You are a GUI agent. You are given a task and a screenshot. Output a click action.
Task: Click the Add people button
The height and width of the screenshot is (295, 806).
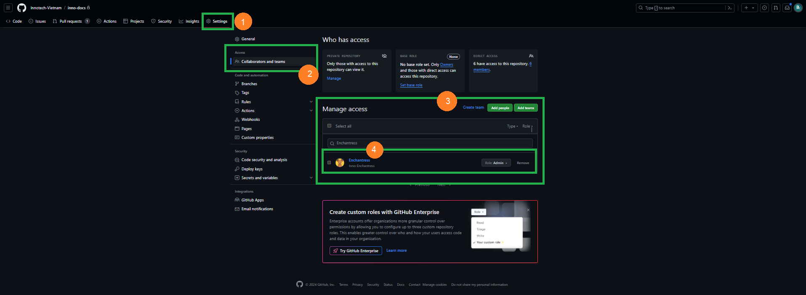tap(500, 108)
